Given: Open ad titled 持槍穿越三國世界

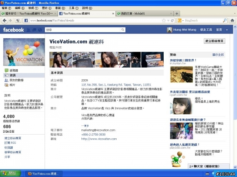Looking at the screenshot, I should pyautogui.click(x=183, y=60).
